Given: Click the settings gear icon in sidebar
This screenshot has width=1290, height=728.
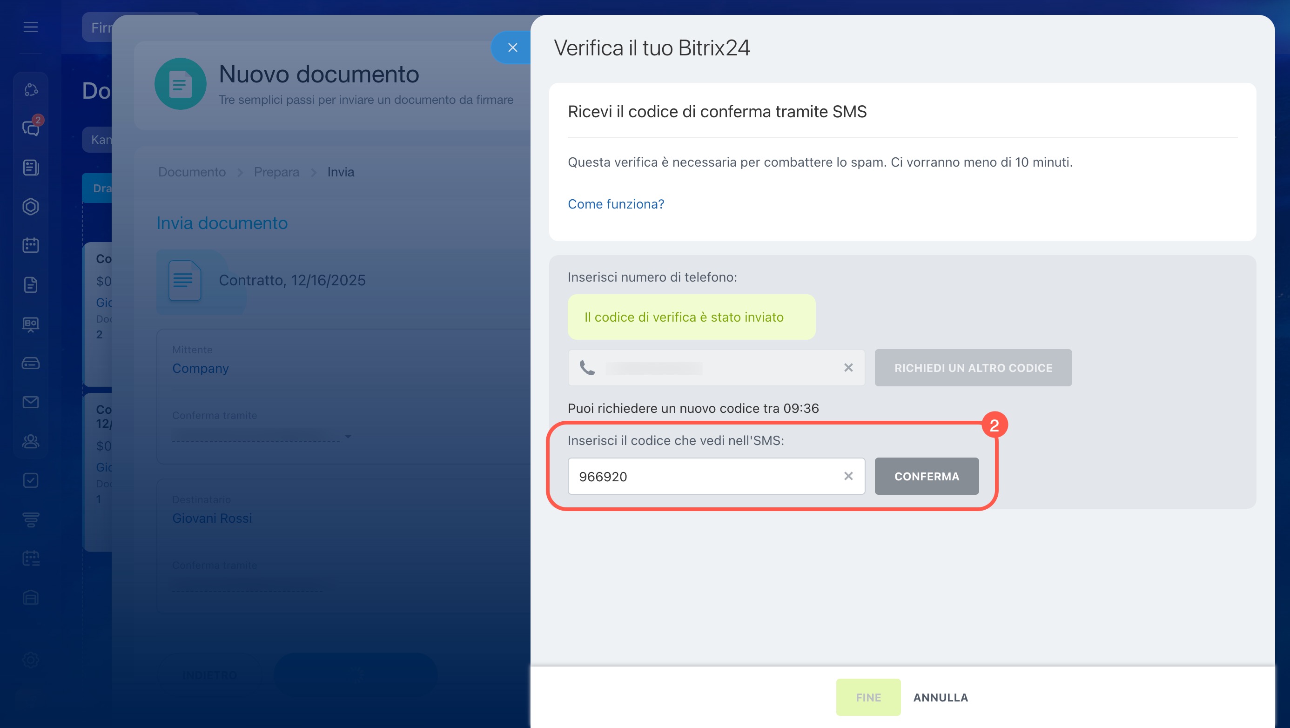Looking at the screenshot, I should [x=31, y=660].
